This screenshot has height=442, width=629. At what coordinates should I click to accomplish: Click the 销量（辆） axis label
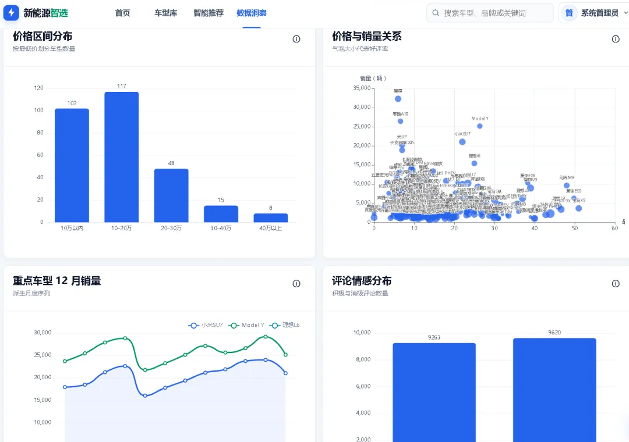click(373, 79)
